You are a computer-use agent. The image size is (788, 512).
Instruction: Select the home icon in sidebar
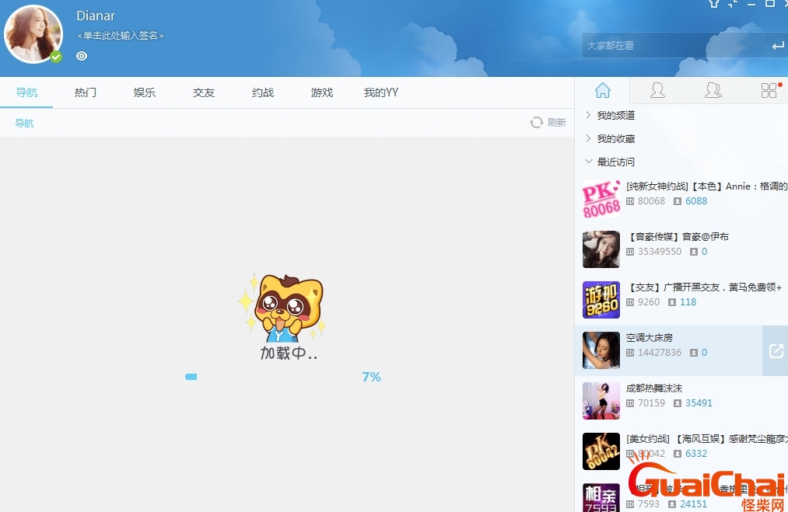[603, 90]
